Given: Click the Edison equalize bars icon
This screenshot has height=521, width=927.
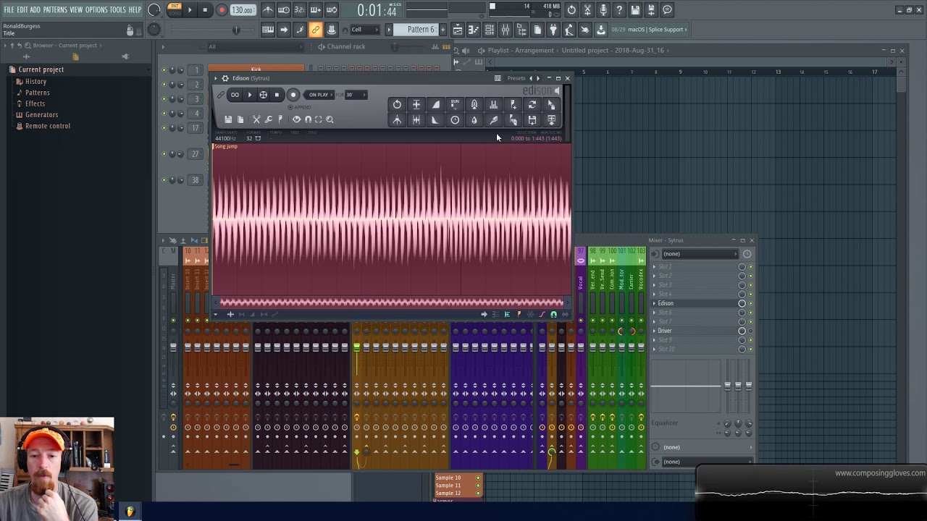Looking at the screenshot, I should pyautogui.click(x=493, y=105).
